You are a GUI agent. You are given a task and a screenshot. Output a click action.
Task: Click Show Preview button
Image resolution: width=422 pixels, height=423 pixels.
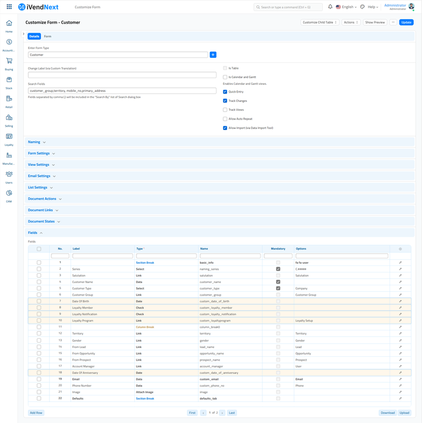pyautogui.click(x=375, y=23)
